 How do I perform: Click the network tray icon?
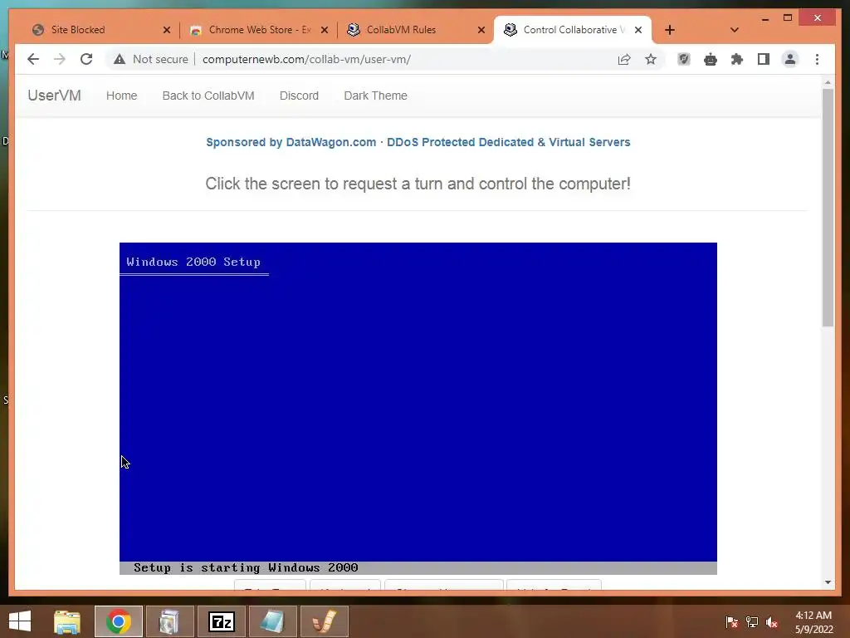(x=752, y=621)
